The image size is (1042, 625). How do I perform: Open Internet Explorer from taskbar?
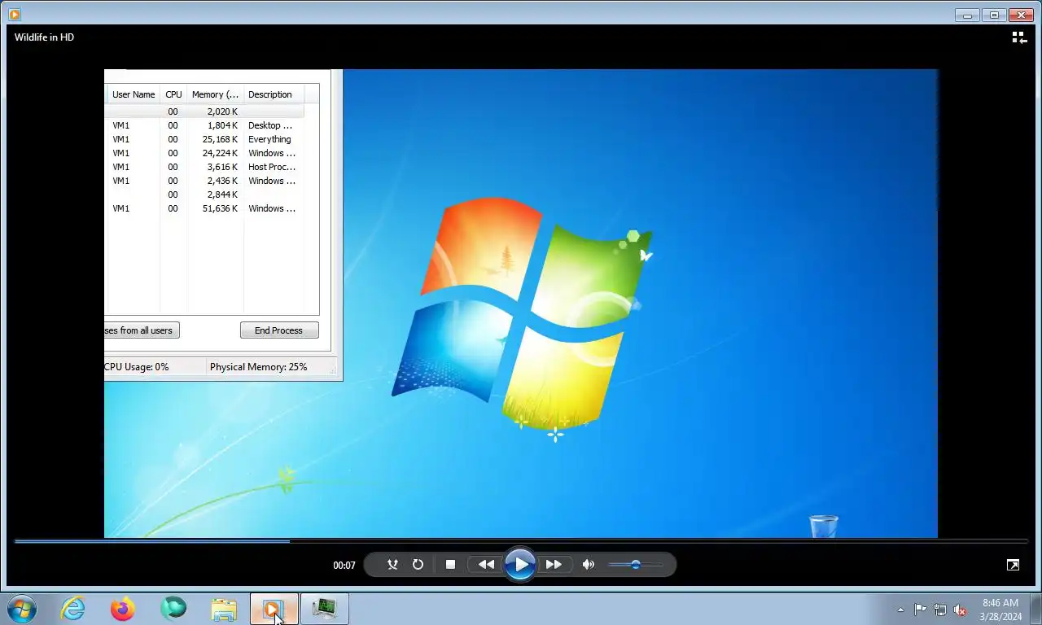[73, 609]
